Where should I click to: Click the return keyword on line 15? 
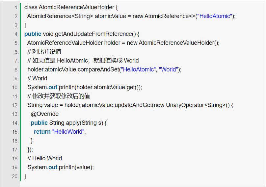click(42, 132)
